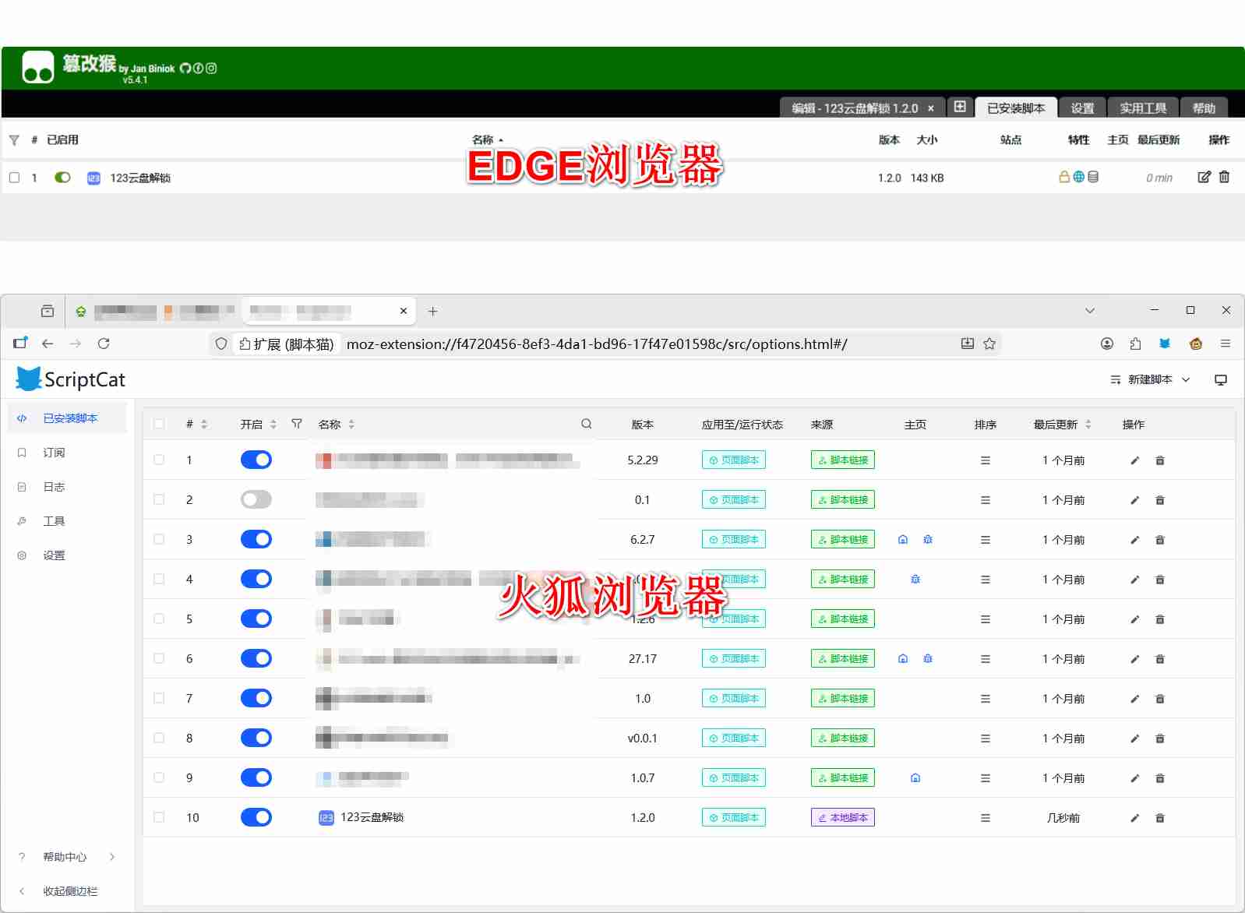Screen dimensions: 1245x913
Task: Sort the 开启 column arrows
Action: pyautogui.click(x=273, y=425)
